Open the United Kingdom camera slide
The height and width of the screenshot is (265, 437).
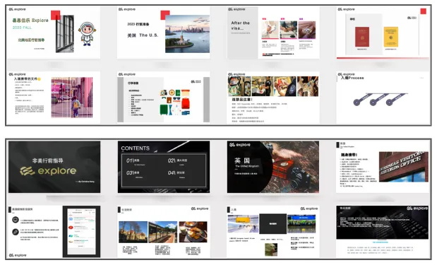[x=273, y=167]
